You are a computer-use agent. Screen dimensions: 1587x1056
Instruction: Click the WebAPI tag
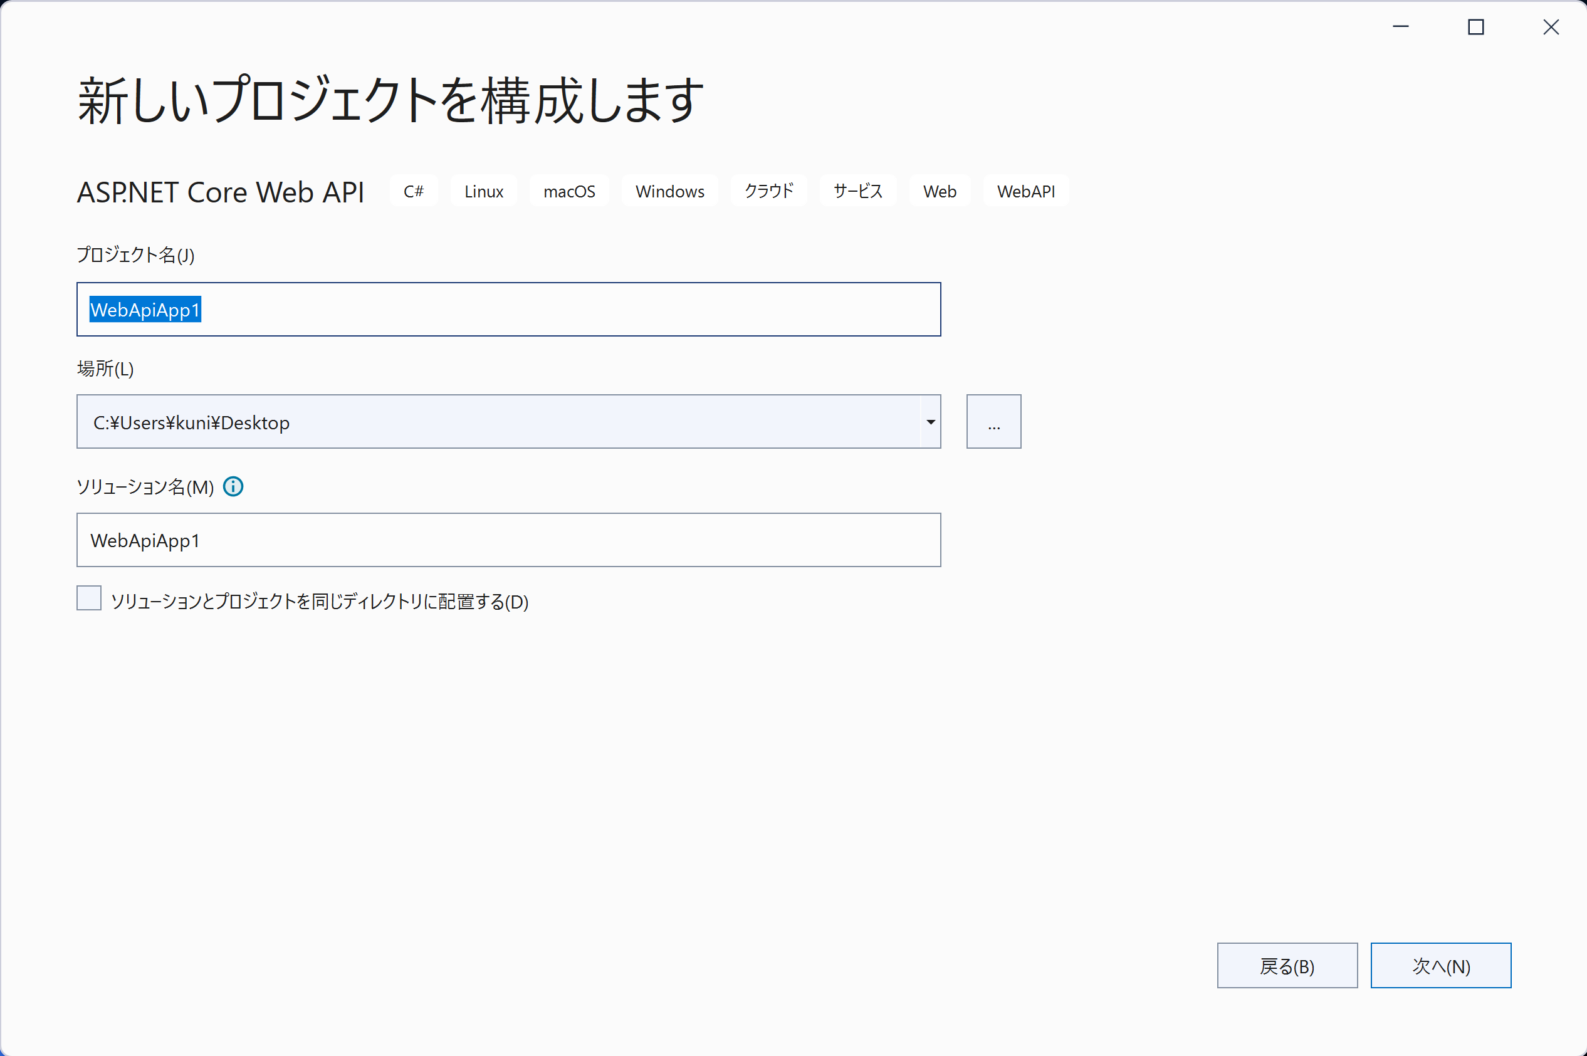(1026, 191)
